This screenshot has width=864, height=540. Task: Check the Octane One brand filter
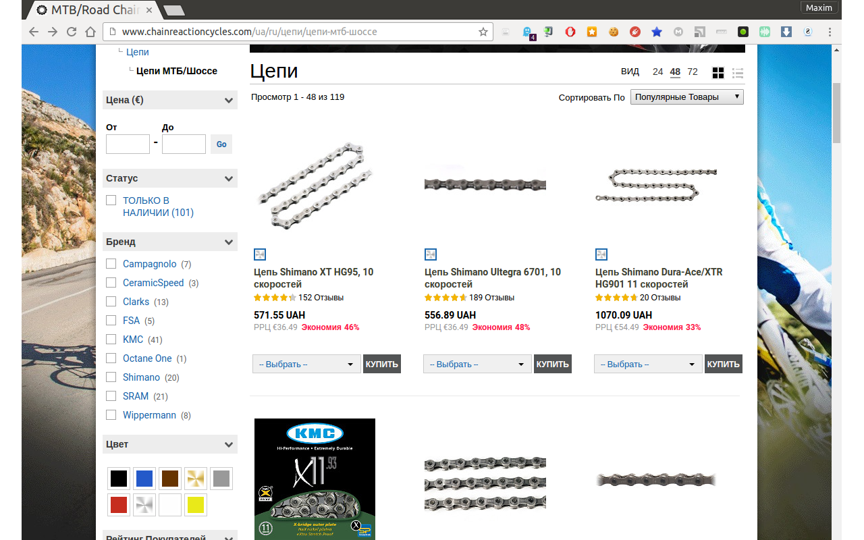111,358
